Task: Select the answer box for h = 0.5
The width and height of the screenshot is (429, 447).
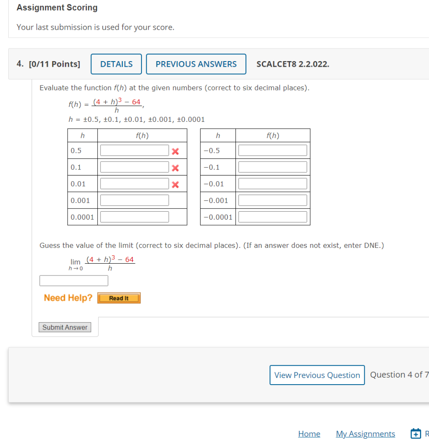Action: click(x=134, y=150)
